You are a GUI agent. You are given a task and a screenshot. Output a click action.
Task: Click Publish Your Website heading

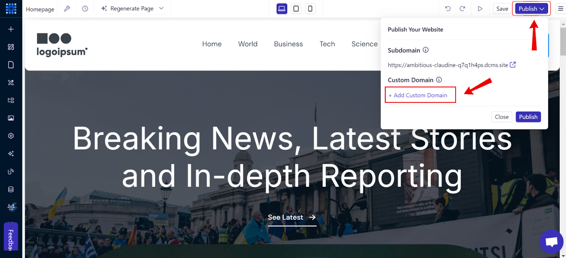coord(415,29)
